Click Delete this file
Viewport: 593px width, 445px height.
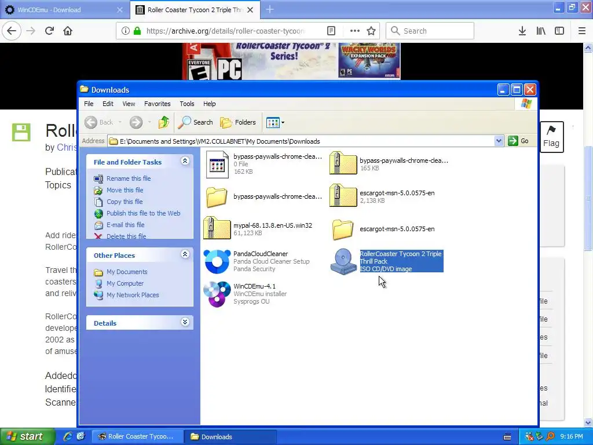[x=126, y=236]
